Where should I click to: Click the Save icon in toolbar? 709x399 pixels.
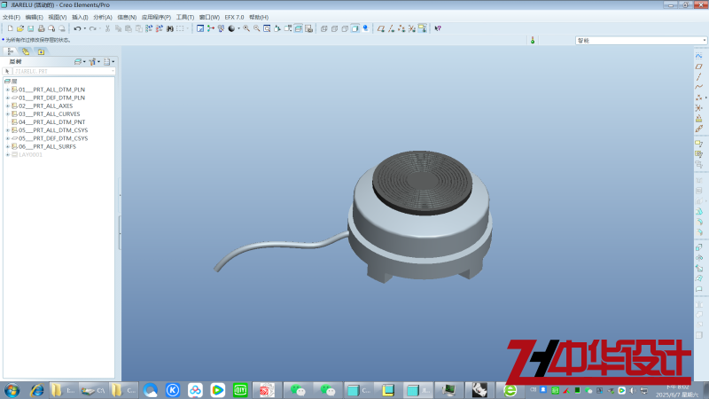(x=31, y=28)
